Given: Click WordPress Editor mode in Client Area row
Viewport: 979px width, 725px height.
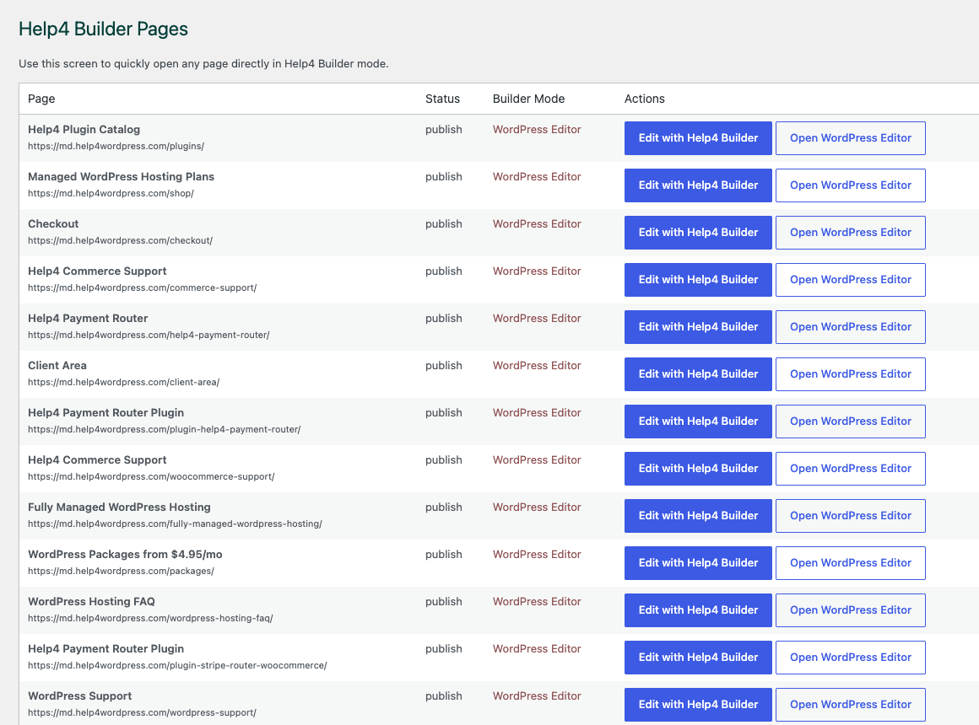Looking at the screenshot, I should point(537,365).
